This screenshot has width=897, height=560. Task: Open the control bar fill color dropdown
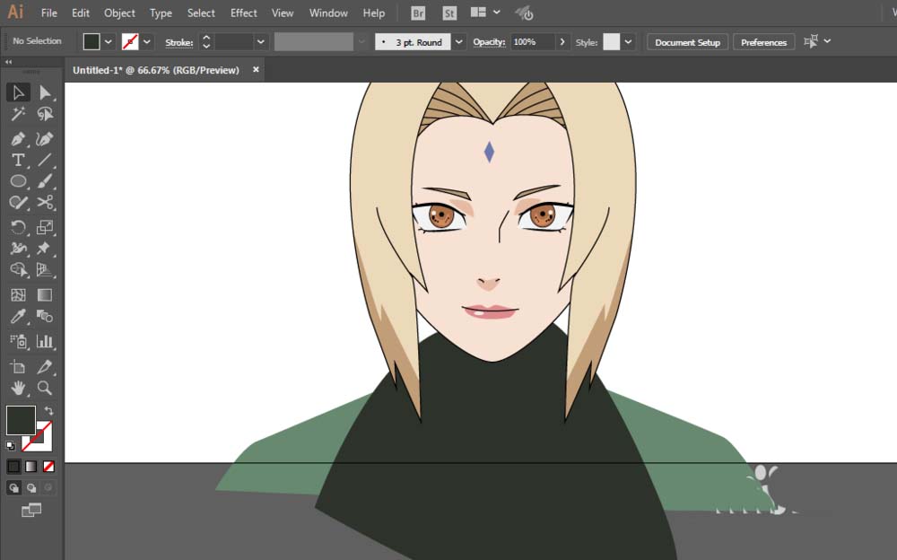109,42
